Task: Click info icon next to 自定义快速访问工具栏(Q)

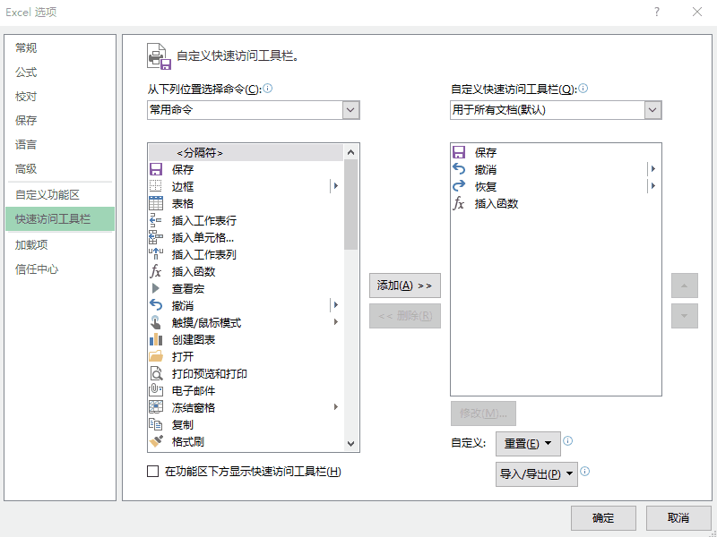Action: click(583, 88)
